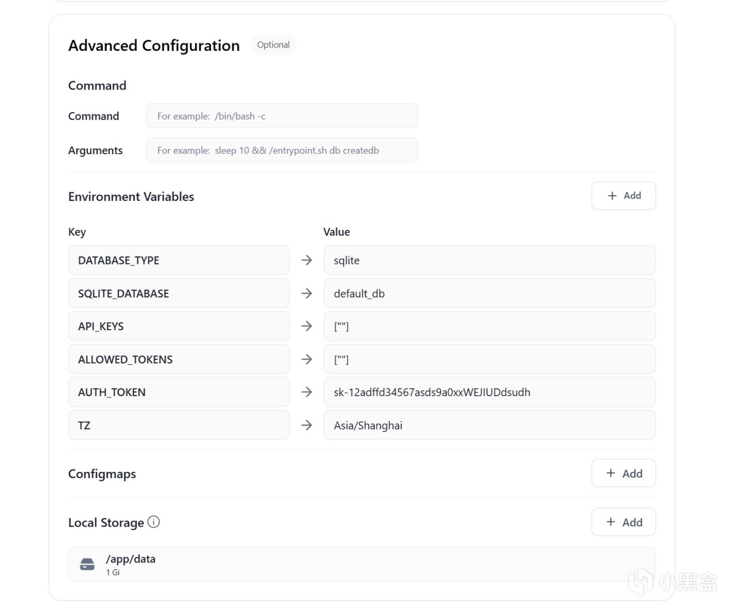This screenshot has width=739, height=611.
Task: Edit the SQLITE_DATABASE key field
Action: point(178,293)
